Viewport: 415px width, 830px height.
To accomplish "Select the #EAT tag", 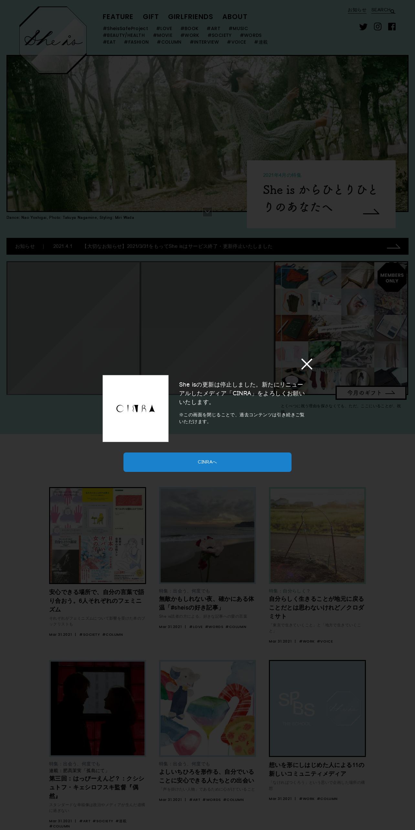I will point(109,42).
